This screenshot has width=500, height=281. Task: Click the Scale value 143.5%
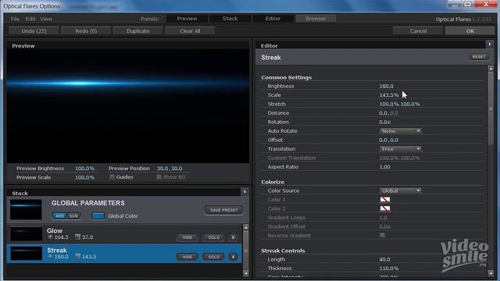pos(389,95)
